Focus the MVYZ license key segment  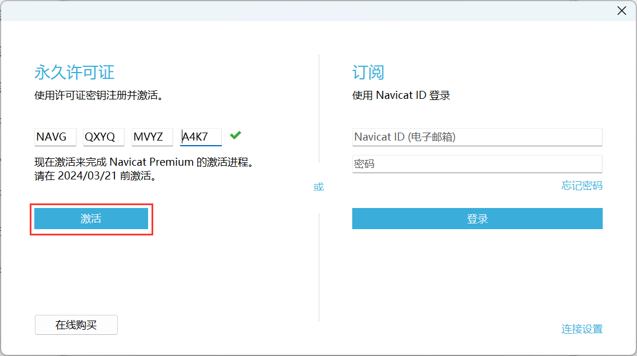click(x=152, y=137)
